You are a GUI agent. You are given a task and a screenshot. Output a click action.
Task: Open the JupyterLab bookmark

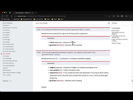[x=15, y=19]
